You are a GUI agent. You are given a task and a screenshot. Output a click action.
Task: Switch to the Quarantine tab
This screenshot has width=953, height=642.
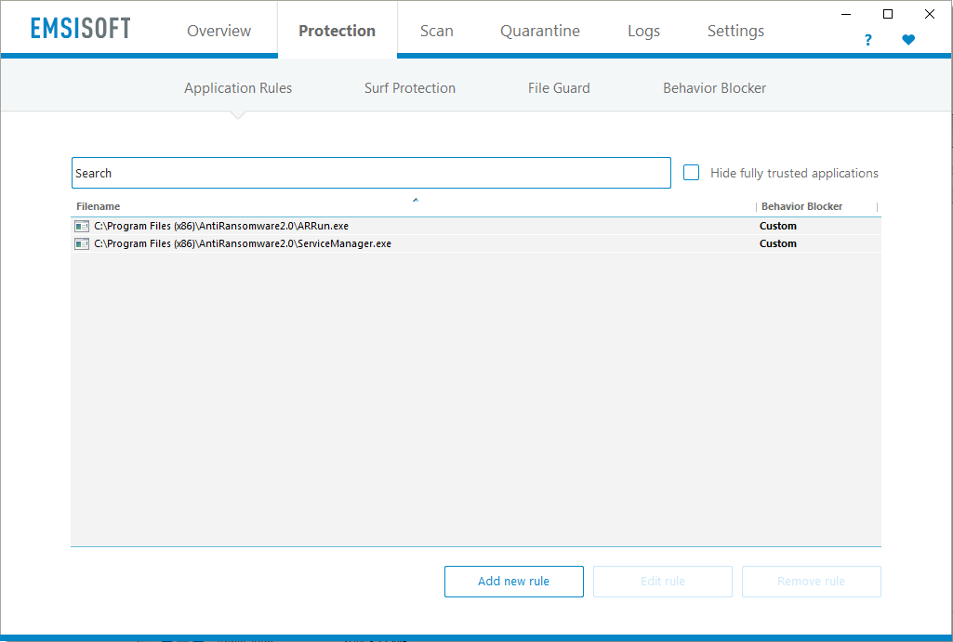point(539,31)
